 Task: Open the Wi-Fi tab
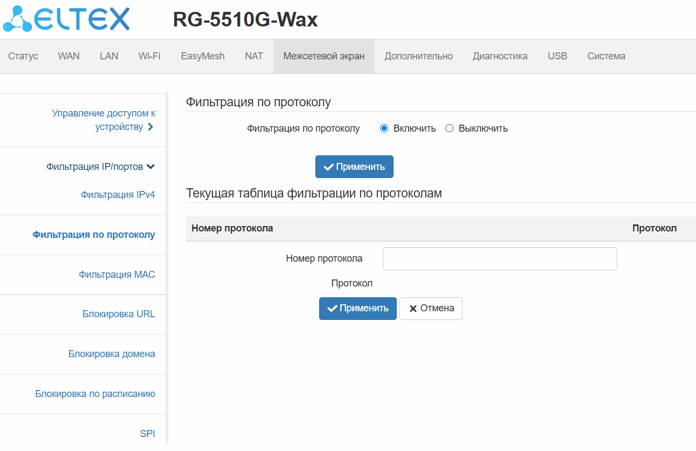click(149, 56)
